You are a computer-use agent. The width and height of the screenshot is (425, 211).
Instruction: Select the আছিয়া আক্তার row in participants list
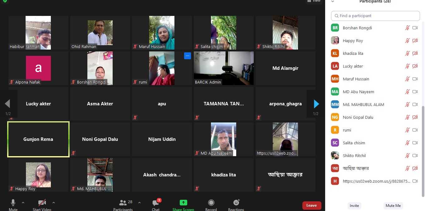click(x=374, y=168)
